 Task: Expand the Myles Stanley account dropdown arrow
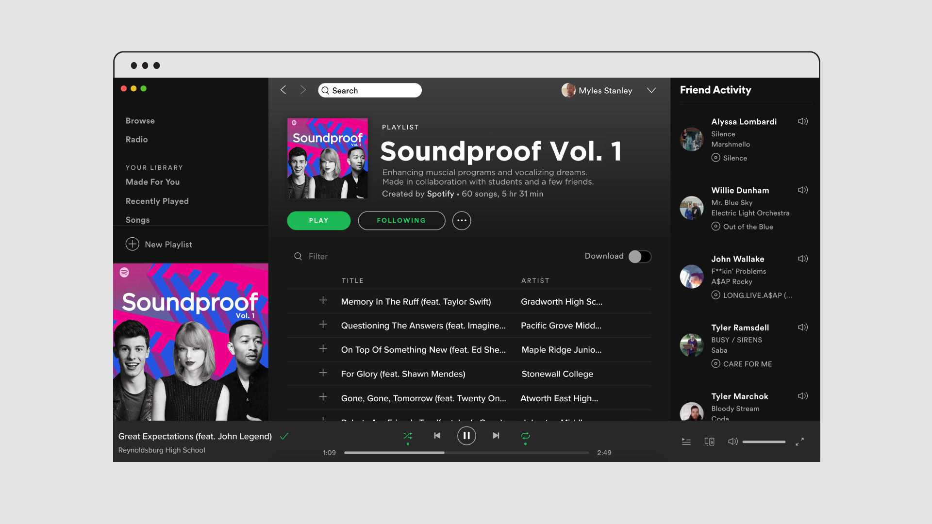pyautogui.click(x=651, y=90)
